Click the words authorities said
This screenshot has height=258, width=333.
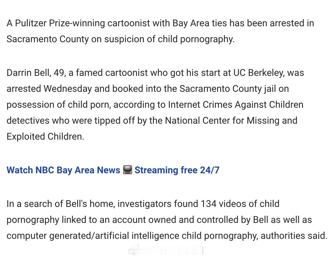pyautogui.click(x=294, y=236)
